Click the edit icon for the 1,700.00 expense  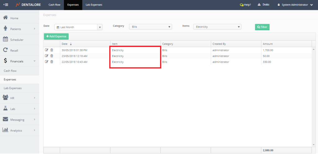tap(47, 50)
